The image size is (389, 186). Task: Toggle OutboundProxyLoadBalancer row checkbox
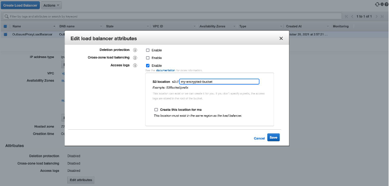[x=5, y=35]
